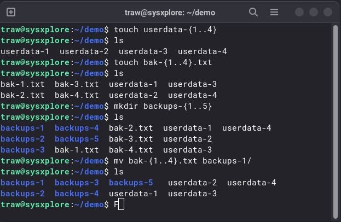341x222 pixels.
Task: Click backups-1 directory in final ls listing
Action: pyautogui.click(x=22, y=183)
